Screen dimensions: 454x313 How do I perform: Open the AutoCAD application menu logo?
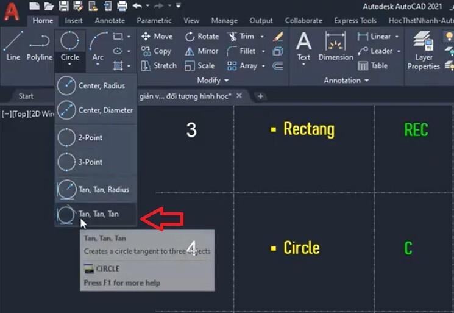coord(11,12)
